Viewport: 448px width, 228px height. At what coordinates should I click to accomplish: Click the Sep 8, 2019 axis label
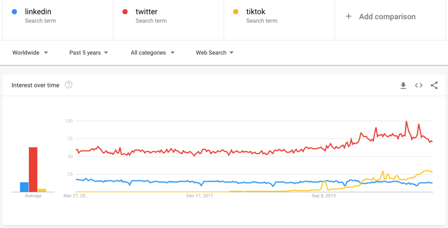tap(323, 196)
